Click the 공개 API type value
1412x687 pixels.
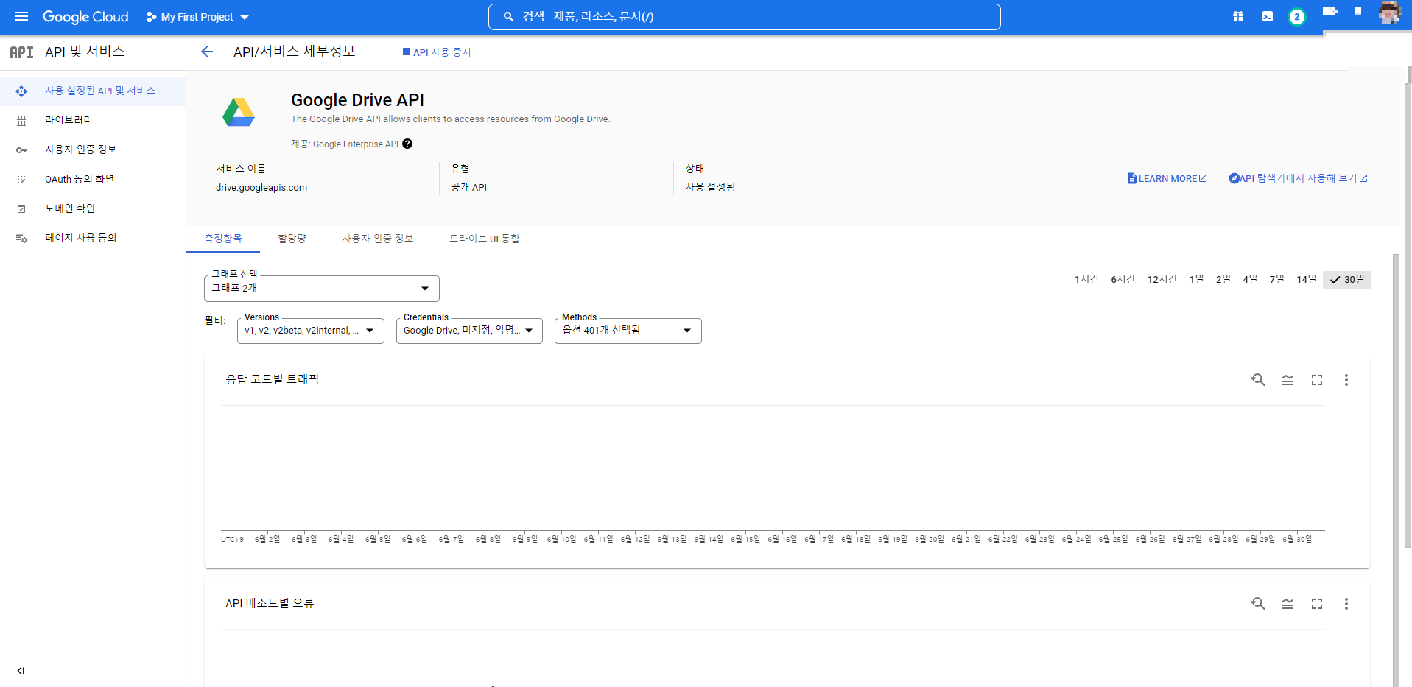pyautogui.click(x=469, y=187)
